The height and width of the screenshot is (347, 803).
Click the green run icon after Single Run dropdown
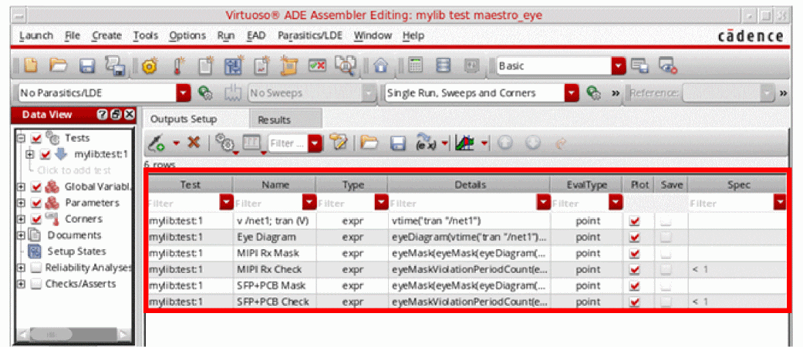(x=593, y=93)
